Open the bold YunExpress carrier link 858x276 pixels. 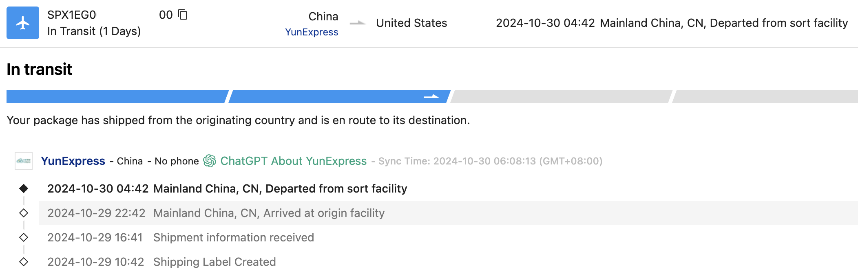click(73, 161)
